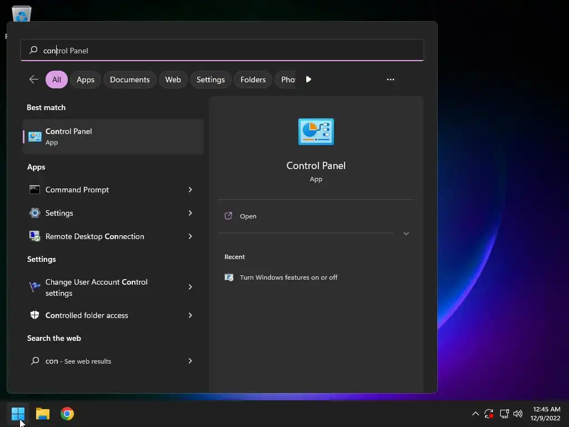
Task: Open the Recycle Bin on desktop
Action: pyautogui.click(x=22, y=14)
